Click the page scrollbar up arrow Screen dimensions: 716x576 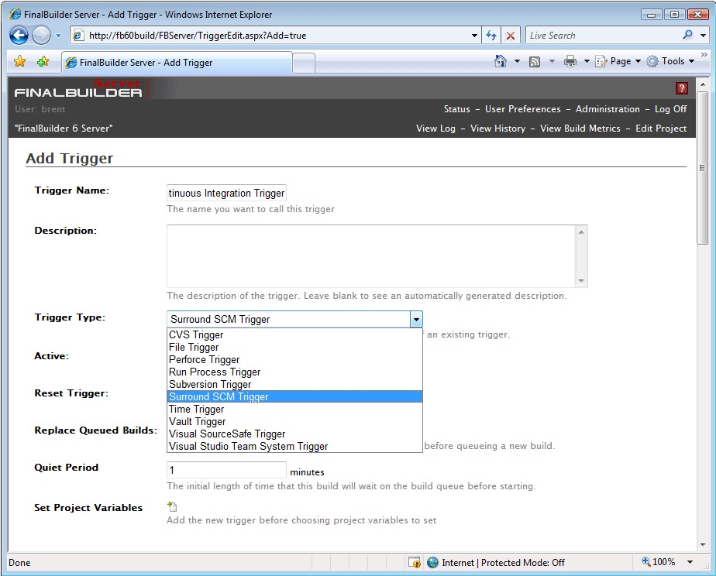tap(702, 84)
